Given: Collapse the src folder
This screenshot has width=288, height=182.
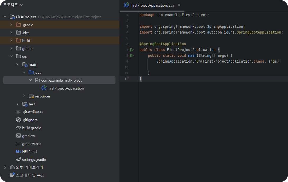Looking at the screenshot, I should point(11,56).
